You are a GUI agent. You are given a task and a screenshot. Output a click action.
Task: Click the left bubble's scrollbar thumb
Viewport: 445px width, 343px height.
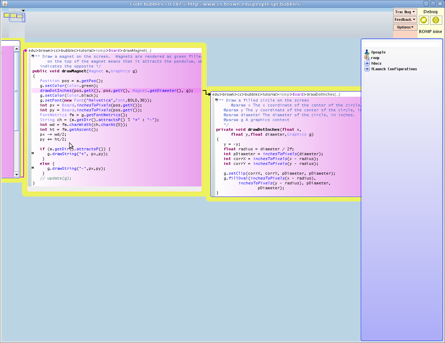16,91
